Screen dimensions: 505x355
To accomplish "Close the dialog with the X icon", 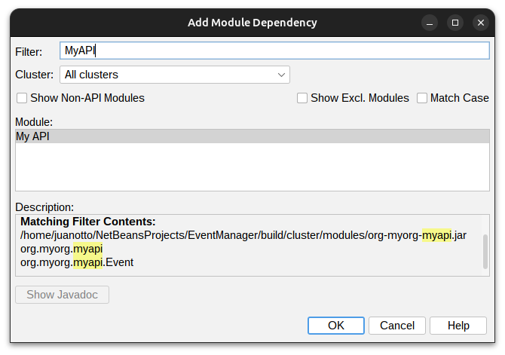I will pos(482,23).
